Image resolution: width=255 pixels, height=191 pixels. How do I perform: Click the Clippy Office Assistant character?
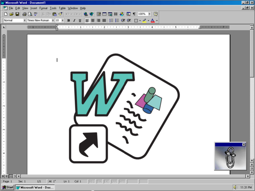click(x=230, y=157)
